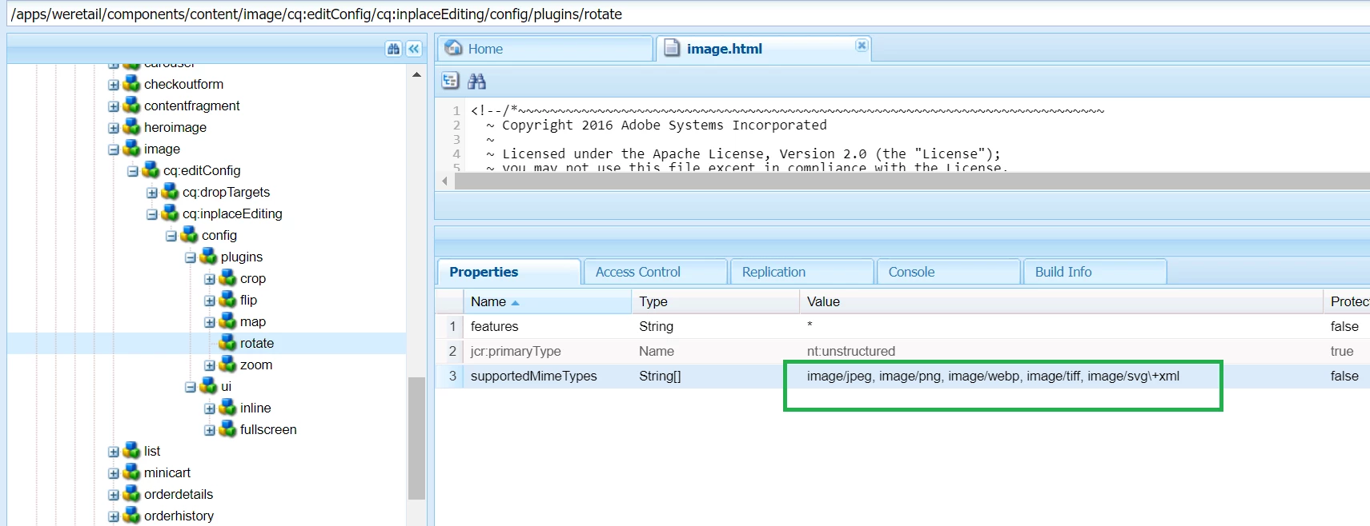Click the tree panel vertical scrollbar thumb

[416, 438]
